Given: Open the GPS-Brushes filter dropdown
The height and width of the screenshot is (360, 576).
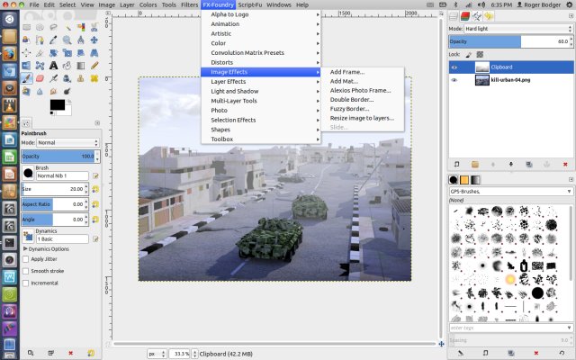Looking at the screenshot, I should [x=509, y=191].
